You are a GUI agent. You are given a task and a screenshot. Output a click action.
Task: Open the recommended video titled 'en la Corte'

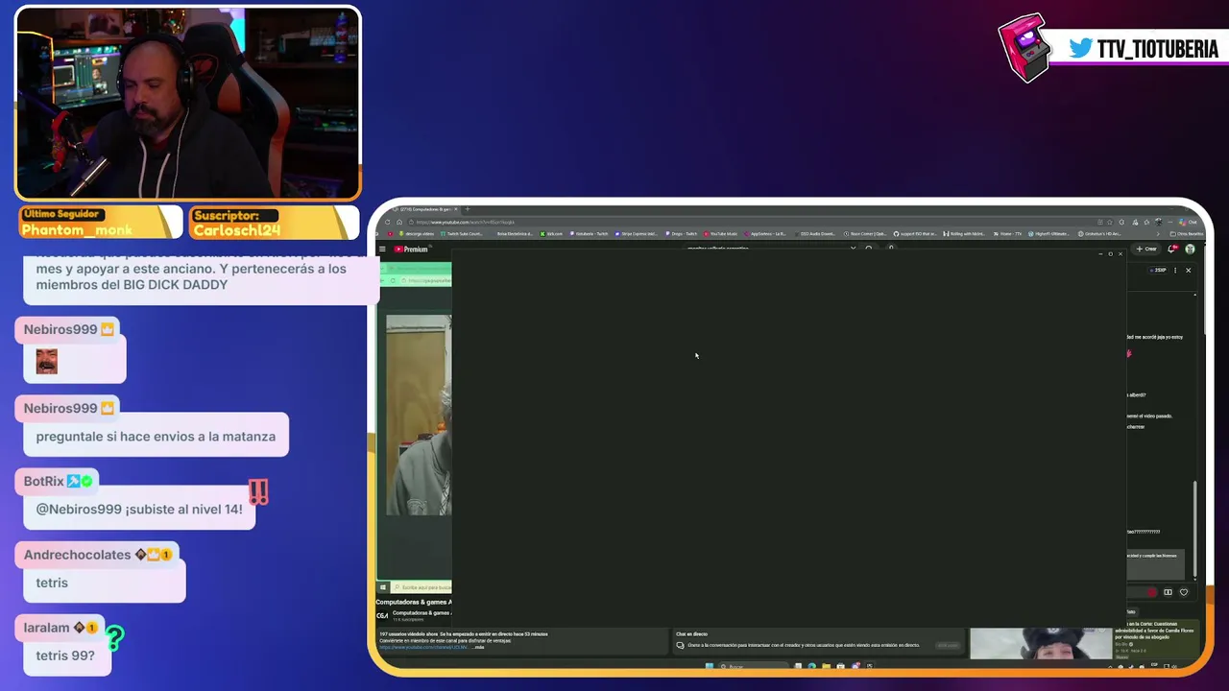click(x=1155, y=630)
